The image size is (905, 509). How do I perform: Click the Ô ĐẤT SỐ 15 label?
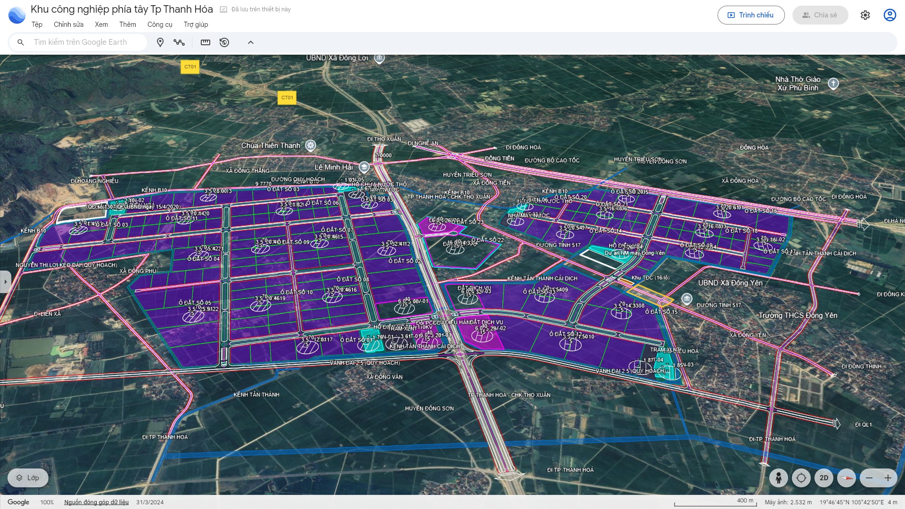pyautogui.click(x=661, y=312)
